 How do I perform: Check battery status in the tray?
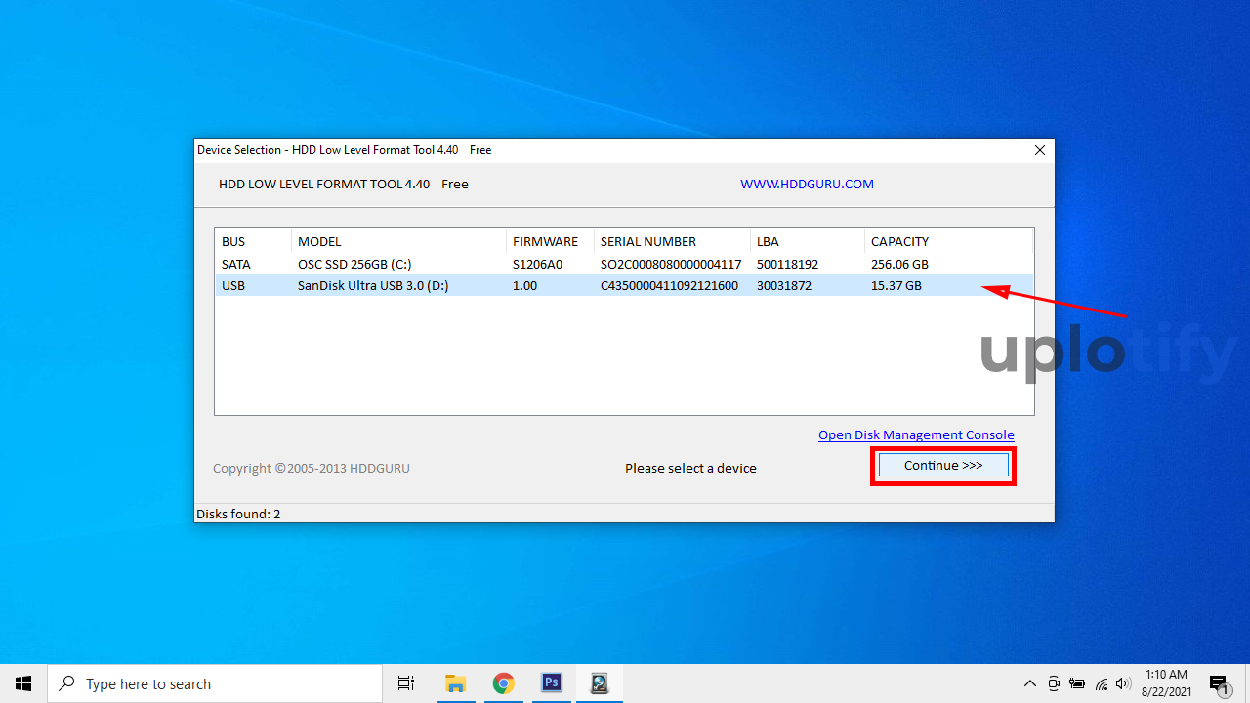click(1077, 683)
